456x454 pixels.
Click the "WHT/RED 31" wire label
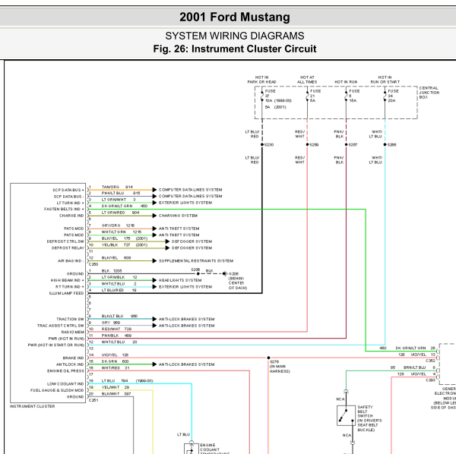point(116,368)
